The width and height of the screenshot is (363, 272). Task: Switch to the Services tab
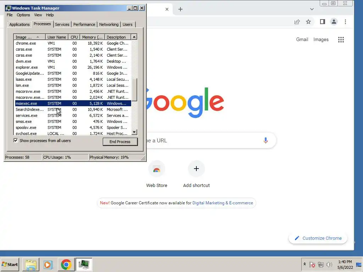pos(62,24)
